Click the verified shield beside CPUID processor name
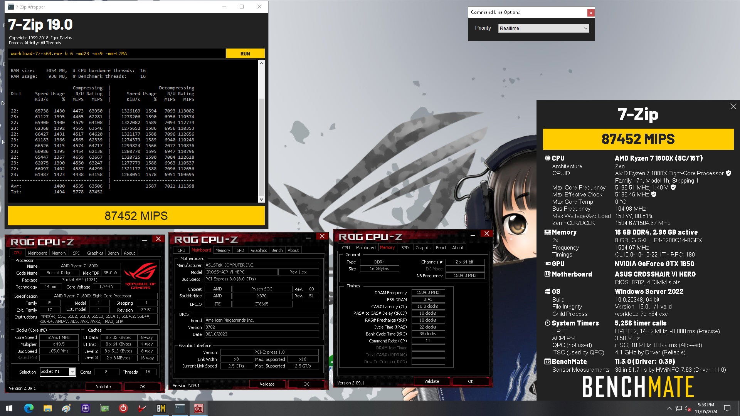740x416 pixels. click(x=728, y=173)
